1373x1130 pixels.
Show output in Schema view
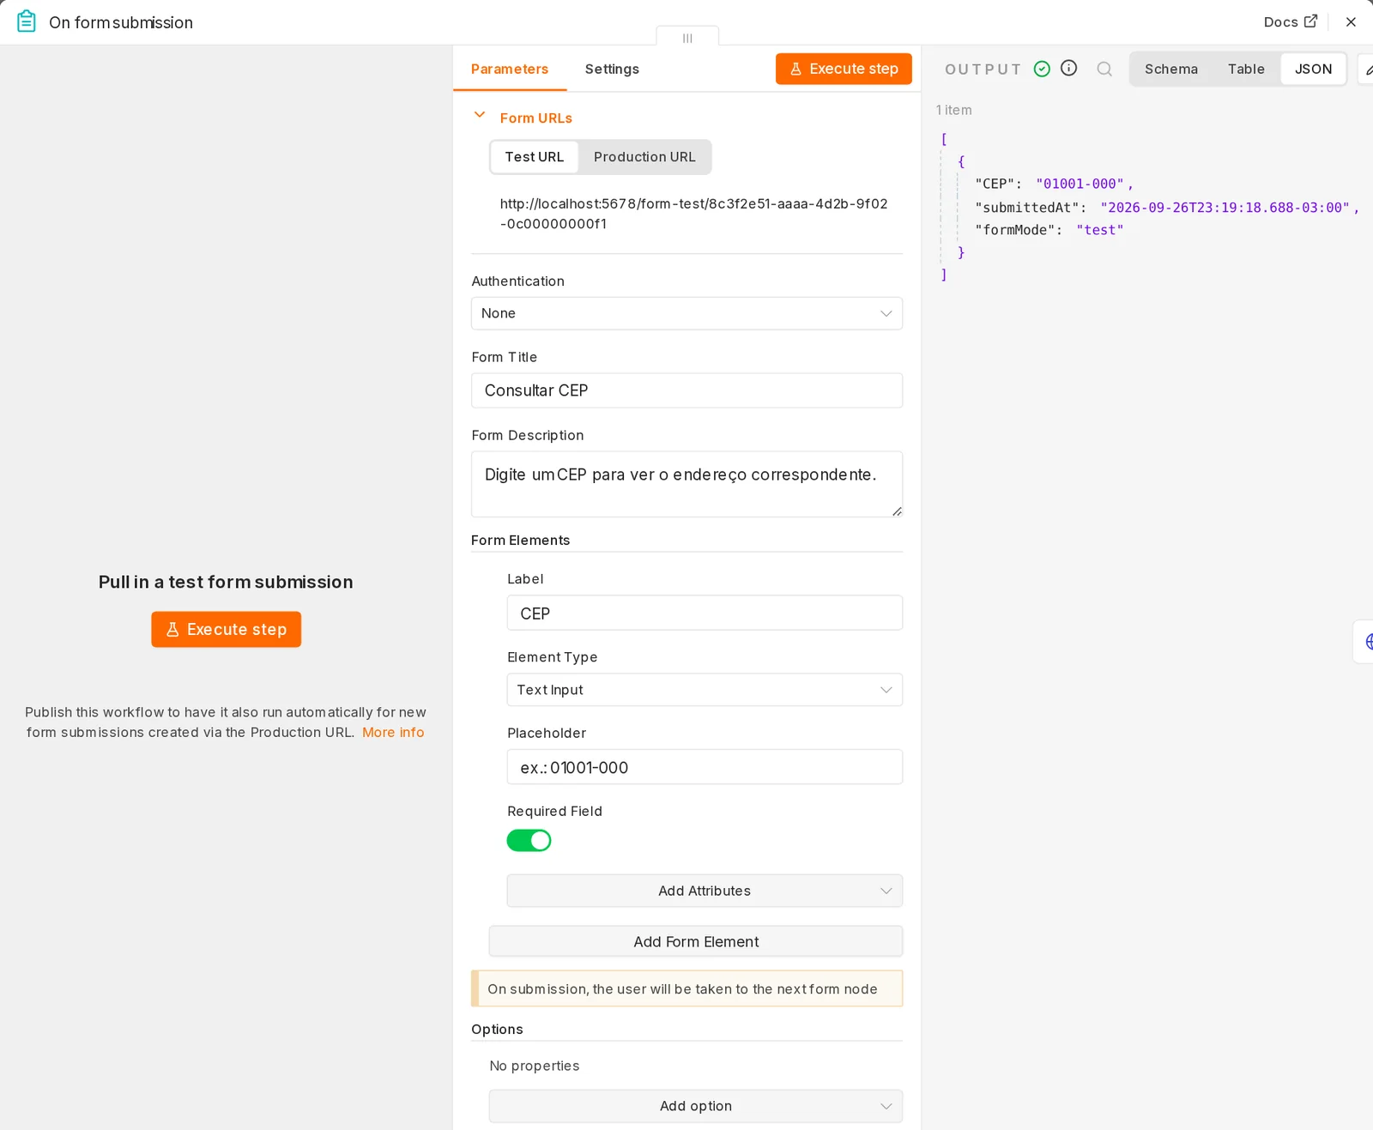tap(1170, 69)
